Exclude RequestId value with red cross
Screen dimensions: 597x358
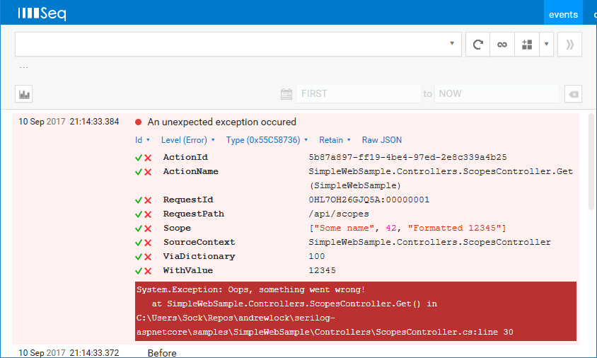point(148,200)
